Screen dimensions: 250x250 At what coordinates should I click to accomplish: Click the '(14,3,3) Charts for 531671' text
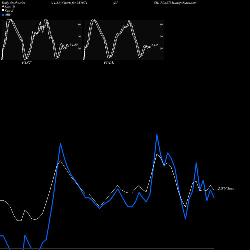69,3
